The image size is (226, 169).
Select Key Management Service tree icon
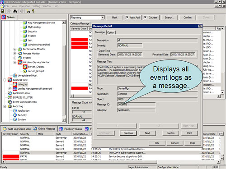tap(25, 23)
